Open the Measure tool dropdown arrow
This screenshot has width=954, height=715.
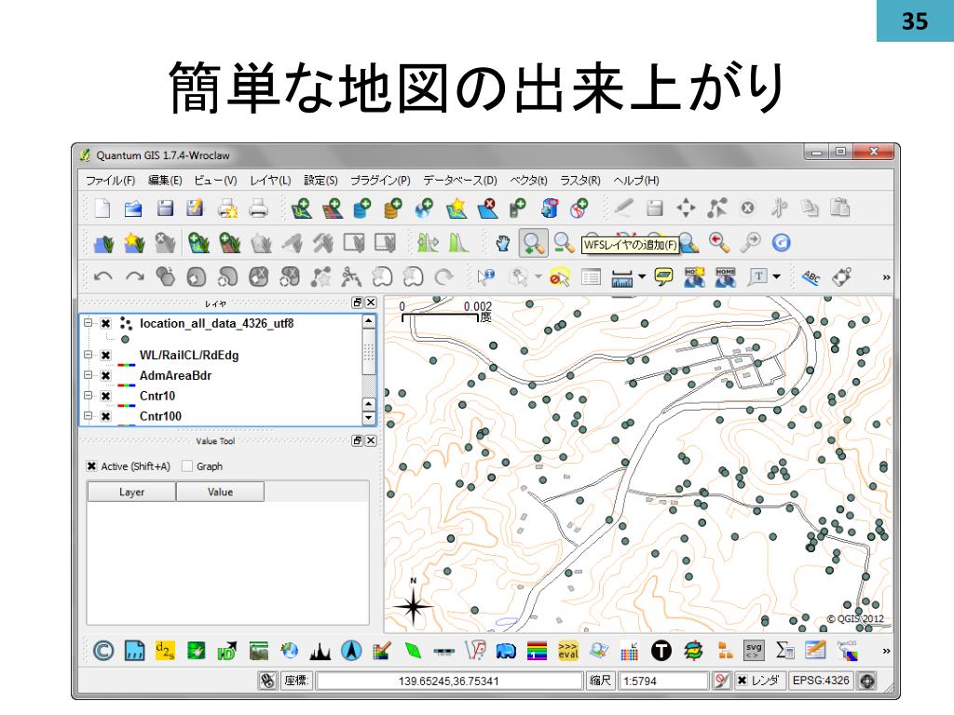pos(642,277)
